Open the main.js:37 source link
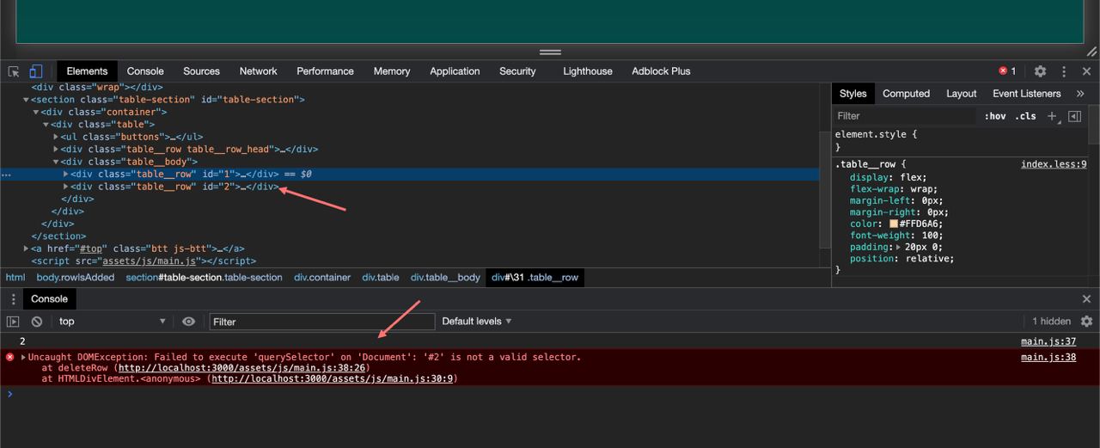Screen dimensions: 1100x448 point(1048,341)
